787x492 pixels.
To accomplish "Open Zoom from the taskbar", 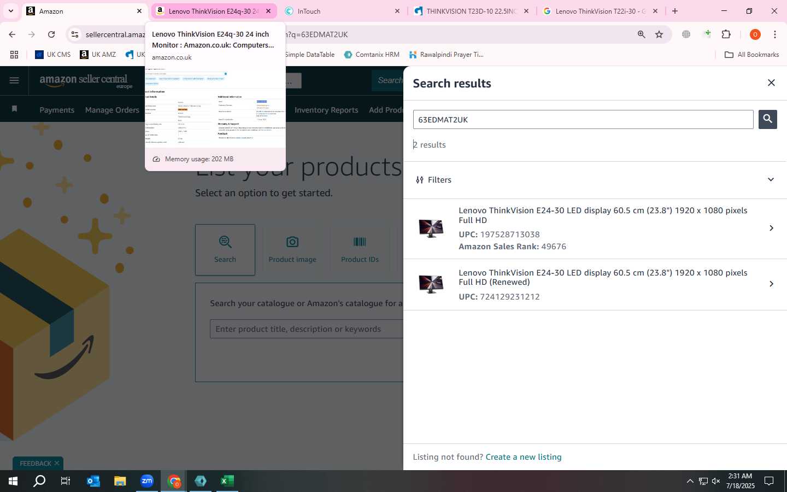I will pyautogui.click(x=147, y=481).
